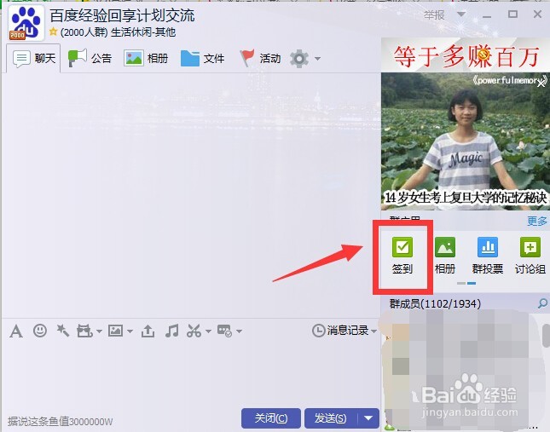Open the 讨论组 discussion group app

tap(530, 256)
